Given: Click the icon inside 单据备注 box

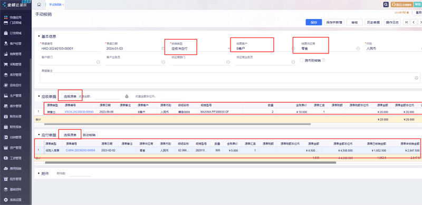Looking at the screenshot, I should pos(416,78).
